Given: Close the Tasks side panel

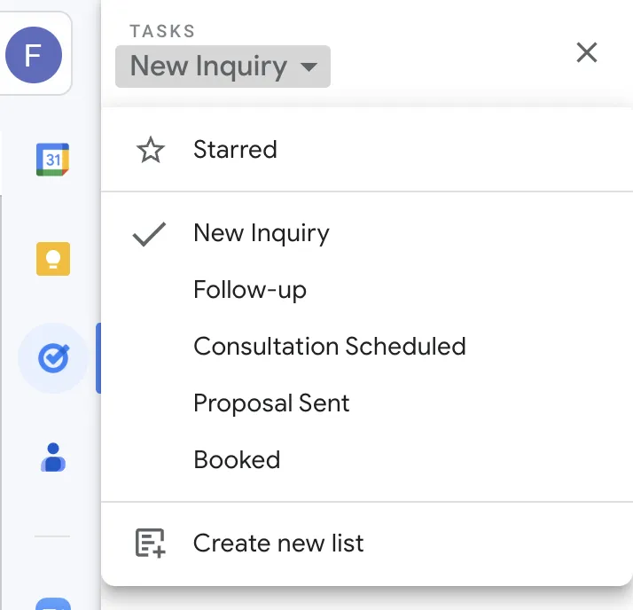Looking at the screenshot, I should point(586,53).
